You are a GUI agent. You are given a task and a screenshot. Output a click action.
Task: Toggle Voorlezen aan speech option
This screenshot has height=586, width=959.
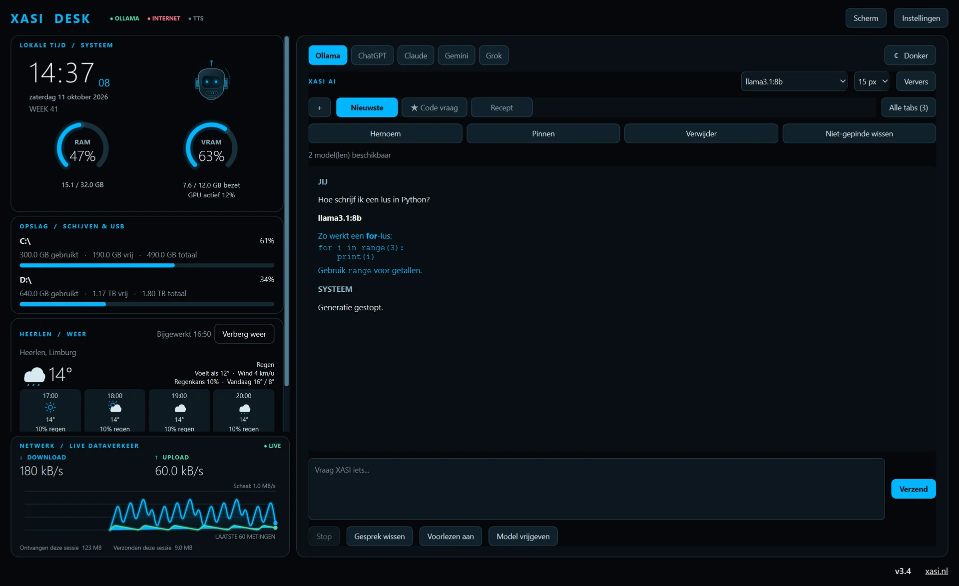coord(451,536)
